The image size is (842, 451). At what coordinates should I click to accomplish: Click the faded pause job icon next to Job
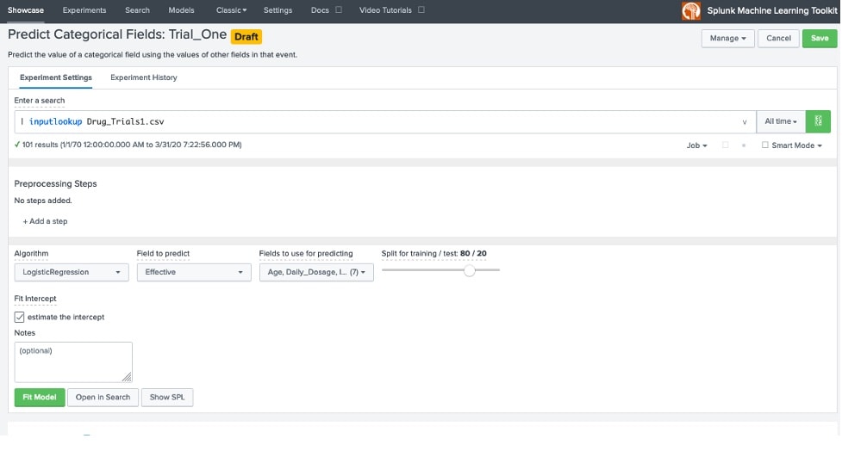click(x=726, y=145)
